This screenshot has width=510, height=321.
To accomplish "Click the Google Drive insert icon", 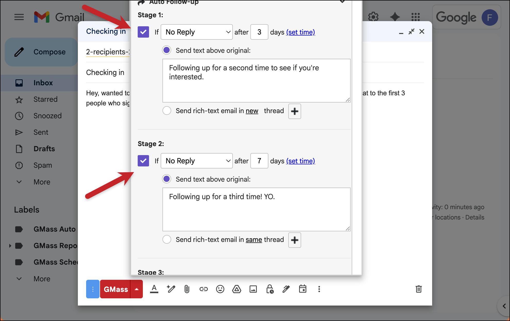I will [236, 289].
